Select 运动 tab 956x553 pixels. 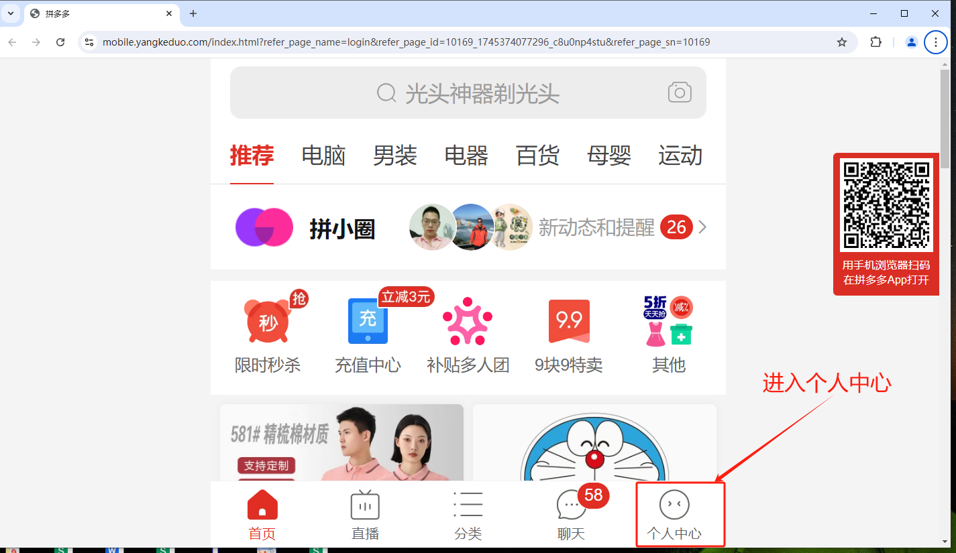(x=680, y=156)
